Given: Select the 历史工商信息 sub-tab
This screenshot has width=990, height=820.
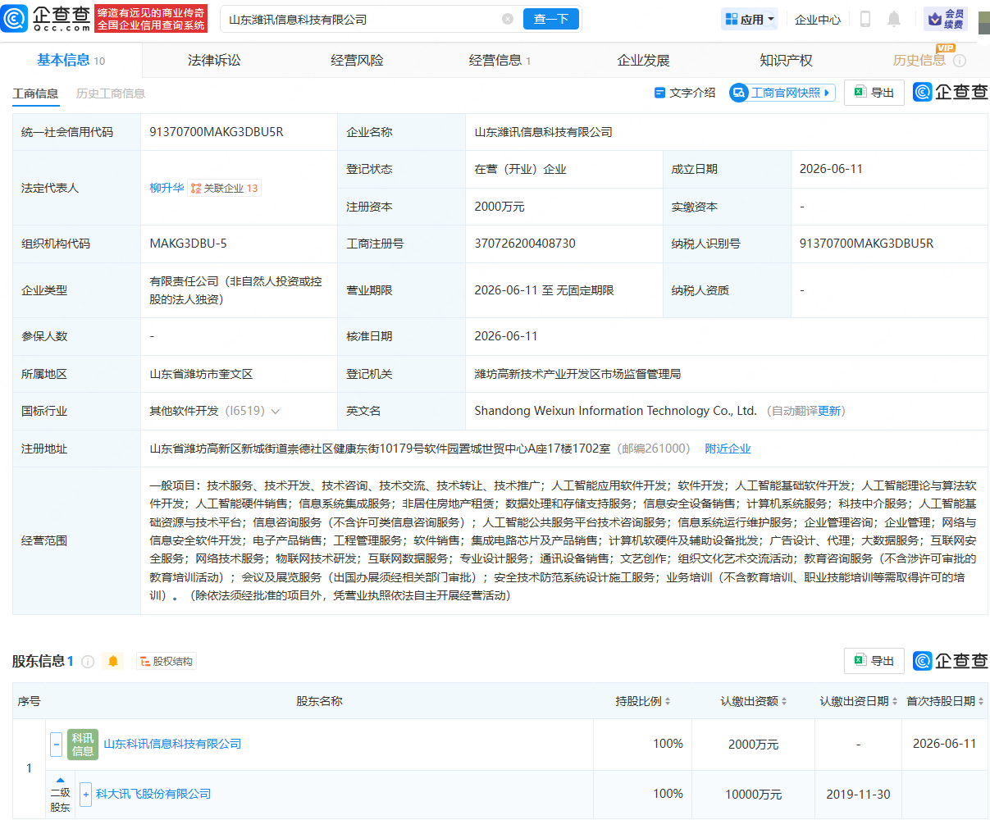Looking at the screenshot, I should 111,93.
